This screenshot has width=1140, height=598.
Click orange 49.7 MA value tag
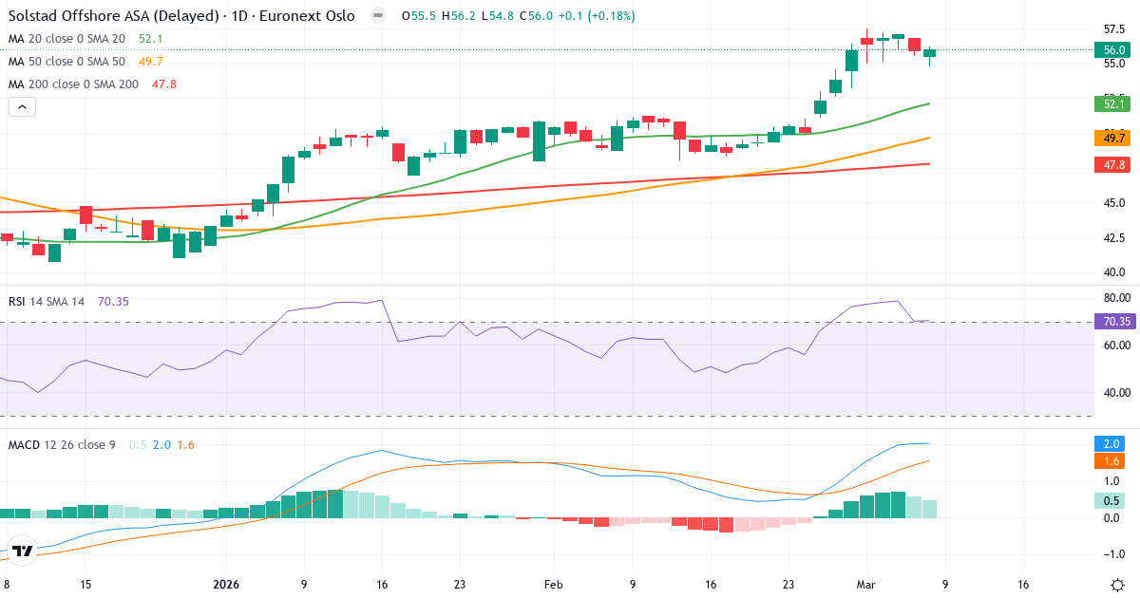(x=1114, y=139)
